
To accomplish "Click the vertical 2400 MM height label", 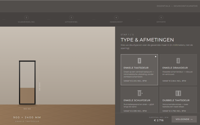I will (x=39, y=86).
